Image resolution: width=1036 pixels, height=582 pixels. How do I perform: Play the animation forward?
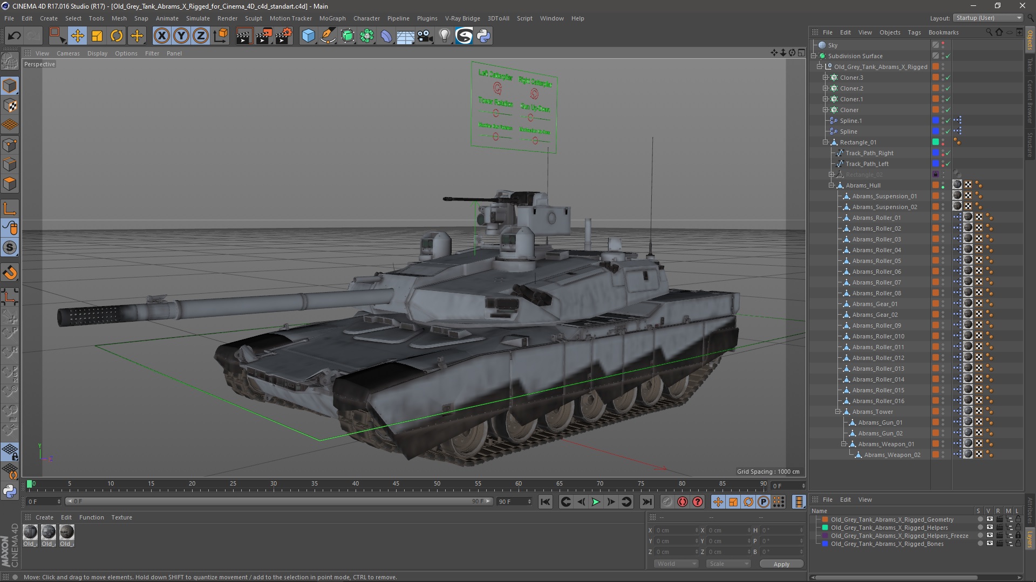click(x=596, y=502)
